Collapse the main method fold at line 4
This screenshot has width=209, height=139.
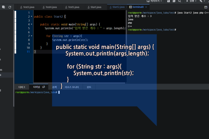pyautogui.click(x=32, y=24)
